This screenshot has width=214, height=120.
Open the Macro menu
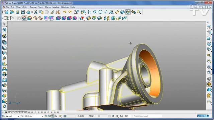(48, 7)
